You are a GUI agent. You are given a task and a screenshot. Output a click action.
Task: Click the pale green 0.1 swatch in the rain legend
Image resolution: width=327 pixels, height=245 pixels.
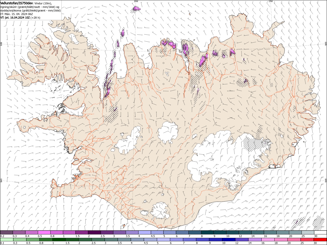coord(7,240)
